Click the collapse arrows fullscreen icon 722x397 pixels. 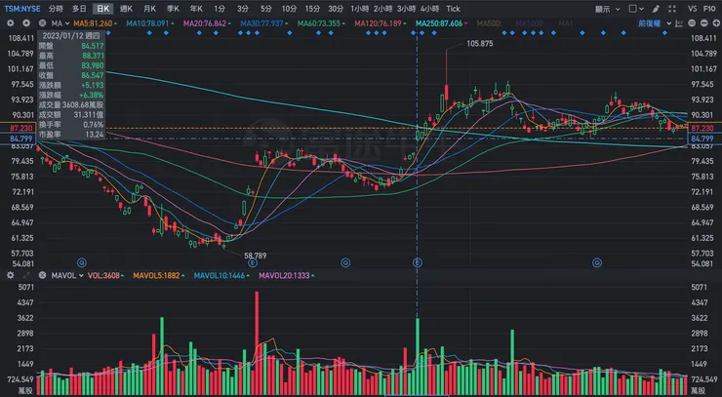672,9
